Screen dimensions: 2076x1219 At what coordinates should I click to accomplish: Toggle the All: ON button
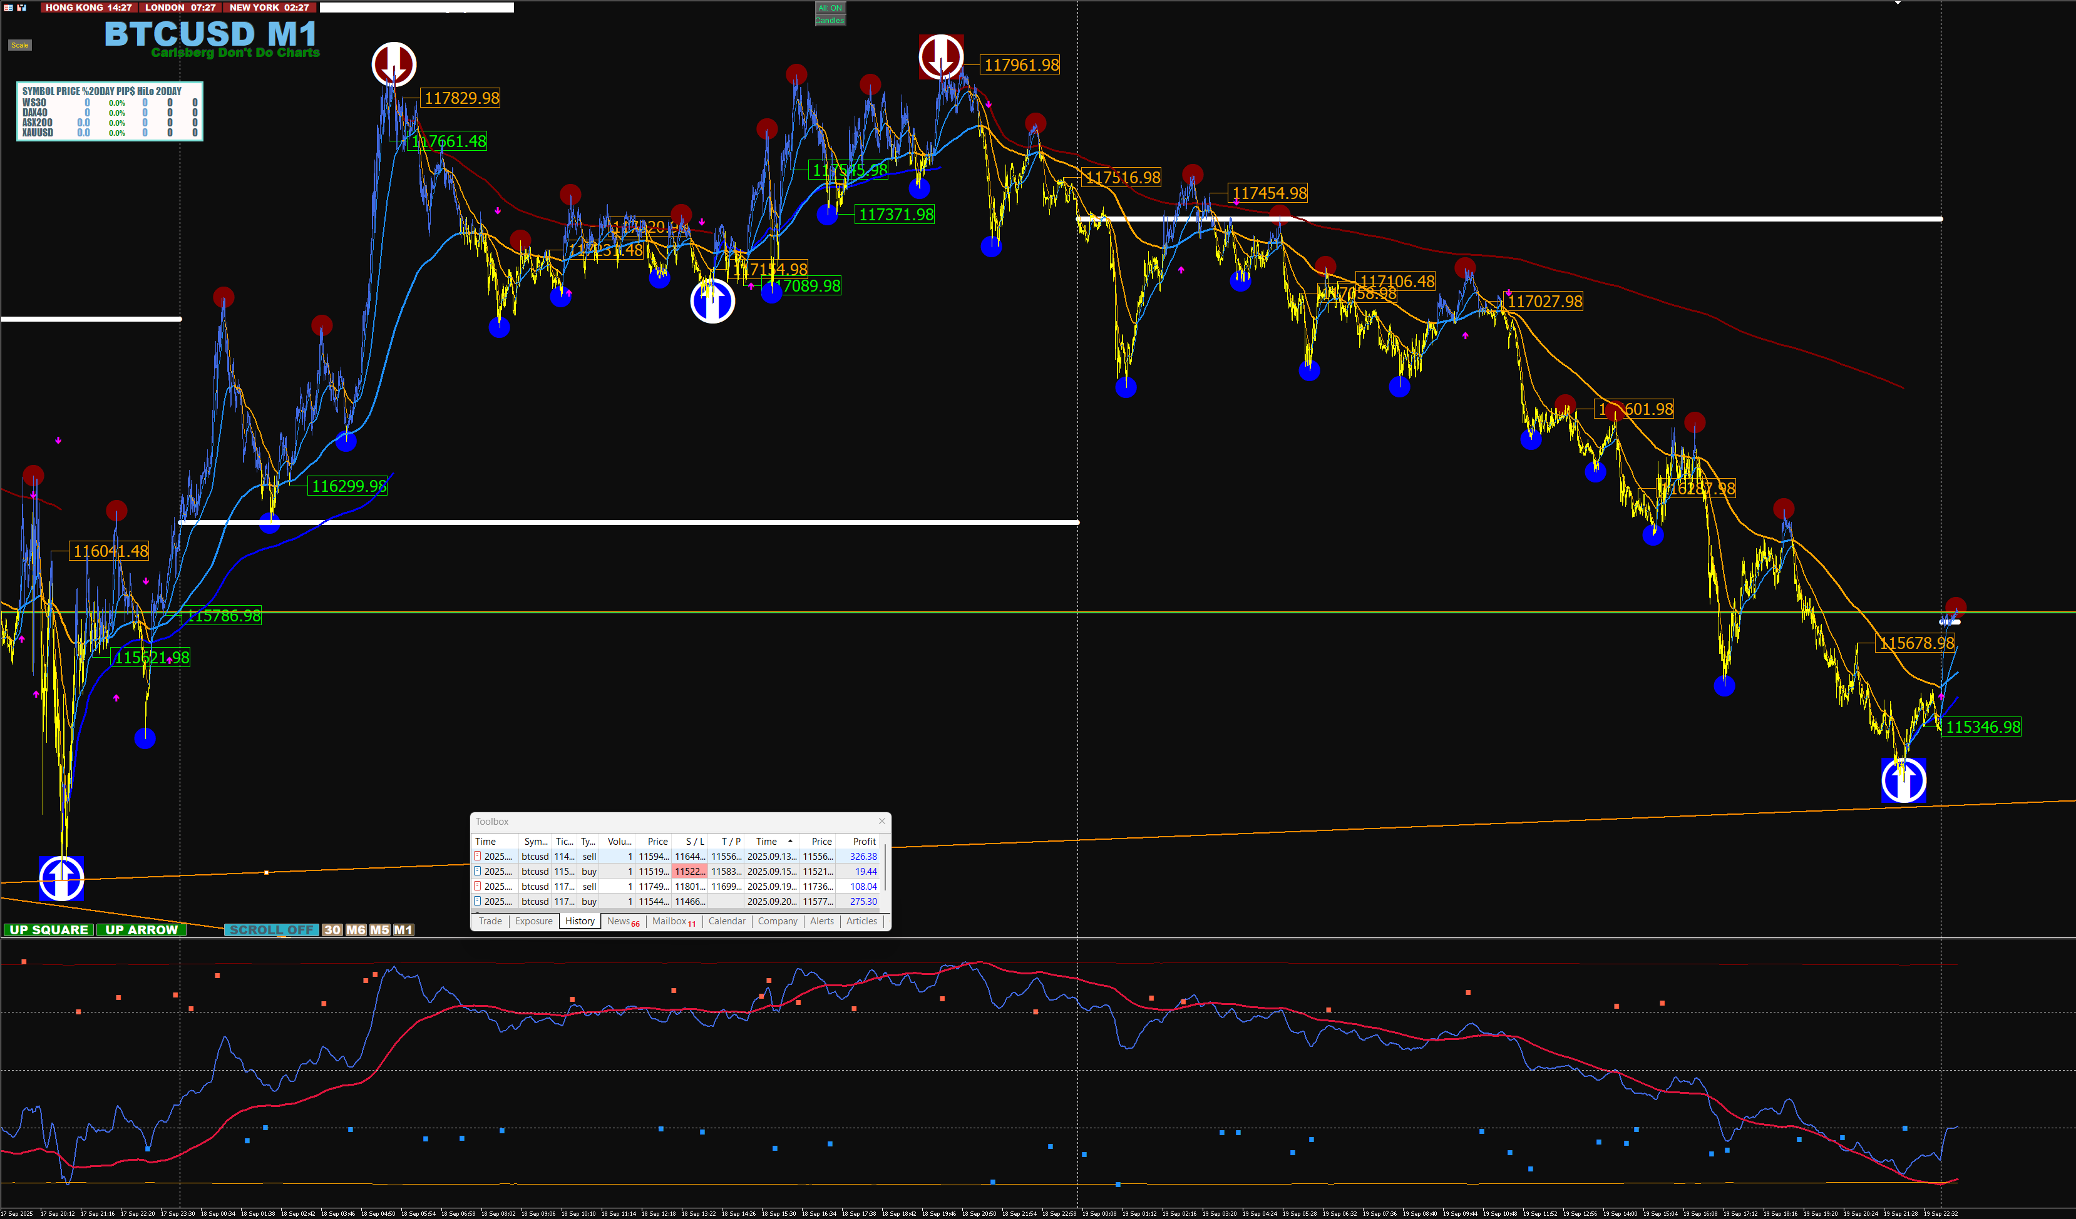(x=830, y=8)
